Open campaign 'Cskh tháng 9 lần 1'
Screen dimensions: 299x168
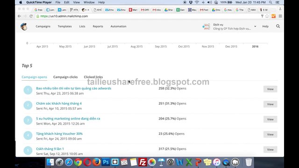click(x=50, y=149)
